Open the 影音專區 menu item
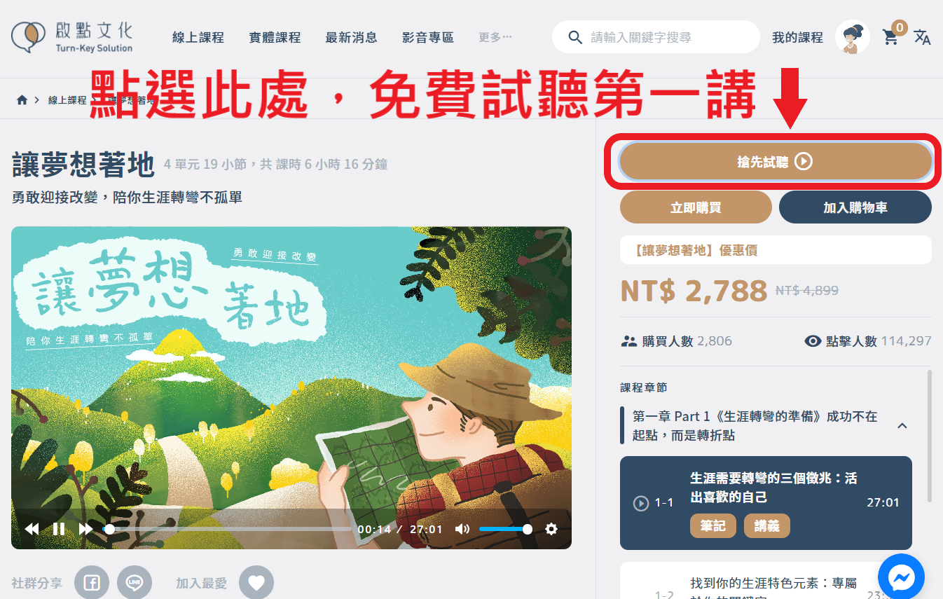This screenshot has height=599, width=943. tap(428, 37)
